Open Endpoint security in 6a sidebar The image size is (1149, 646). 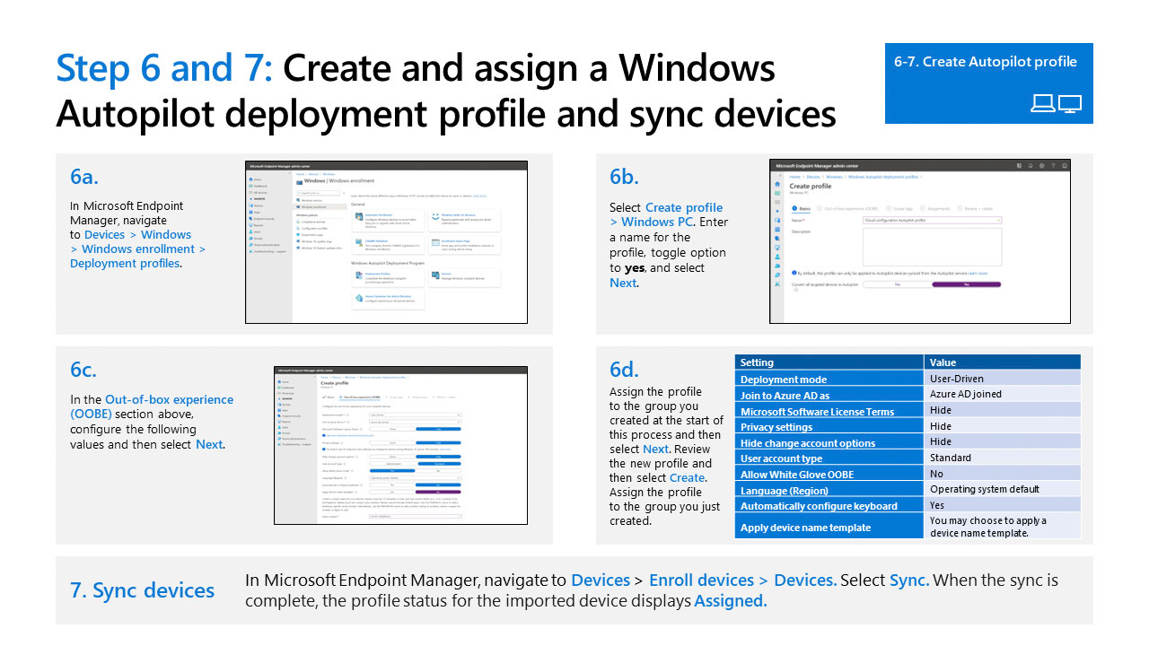[262, 219]
